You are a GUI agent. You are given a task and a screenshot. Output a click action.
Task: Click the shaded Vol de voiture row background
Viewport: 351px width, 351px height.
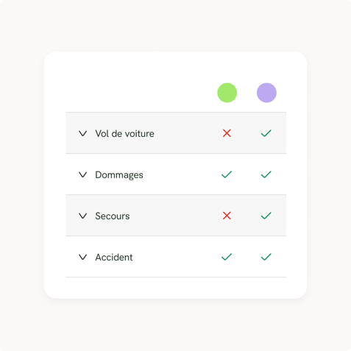176,133
